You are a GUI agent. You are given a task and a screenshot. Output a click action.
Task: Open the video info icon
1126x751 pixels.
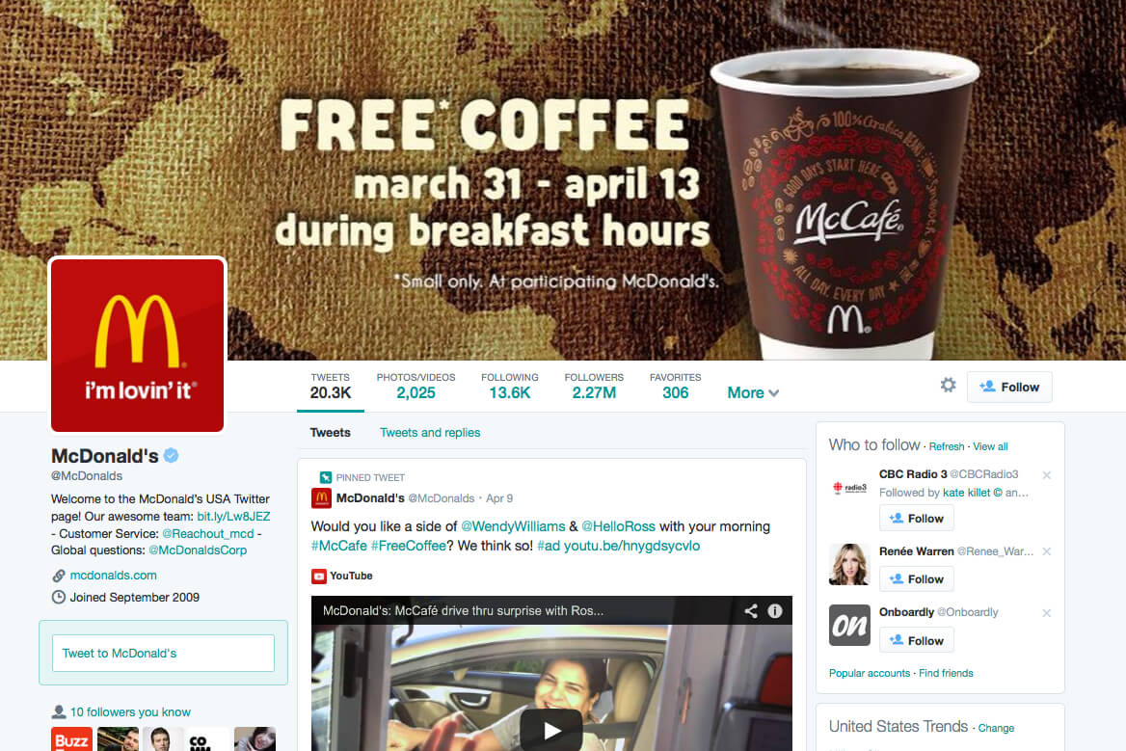(x=775, y=611)
